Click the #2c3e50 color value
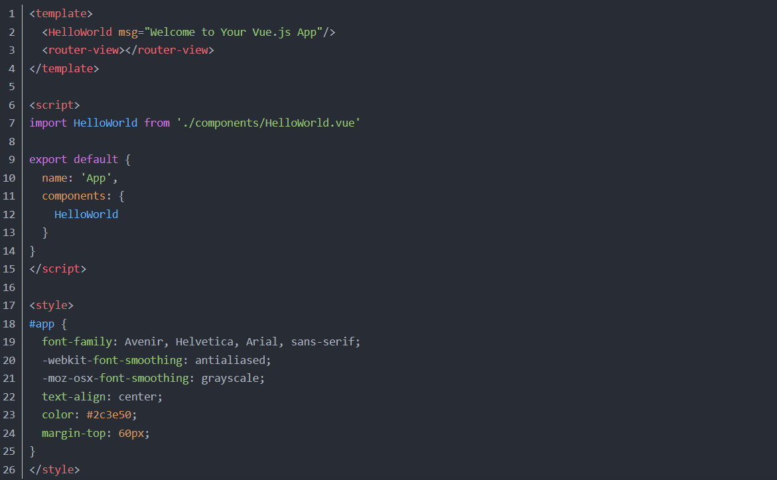777x480 pixels. (111, 415)
